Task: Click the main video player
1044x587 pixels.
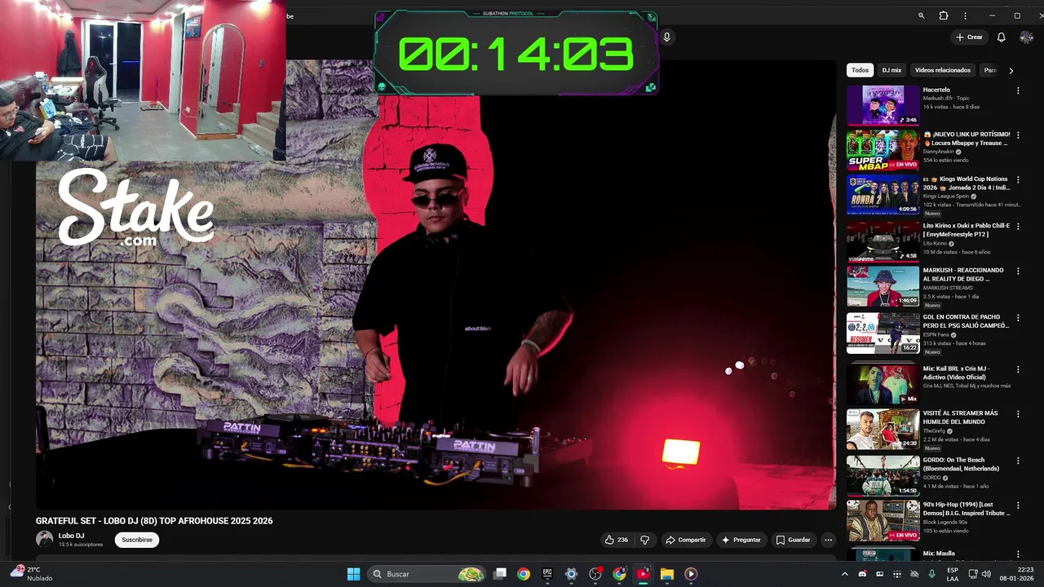Action: click(436, 285)
